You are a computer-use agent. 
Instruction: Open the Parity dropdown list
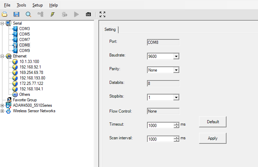(176, 70)
